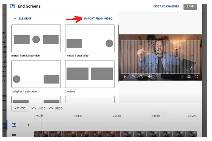Select the '2 videos' template

tap(90, 74)
